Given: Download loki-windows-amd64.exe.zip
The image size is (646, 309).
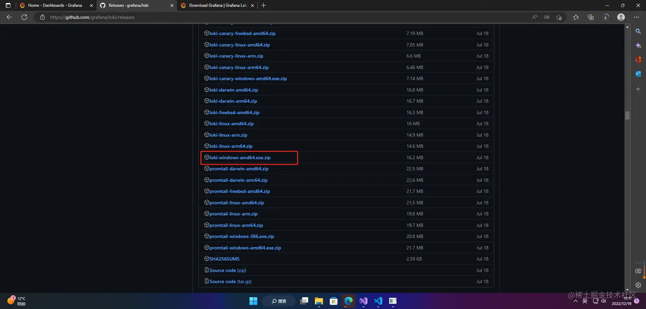Looking at the screenshot, I should point(240,157).
